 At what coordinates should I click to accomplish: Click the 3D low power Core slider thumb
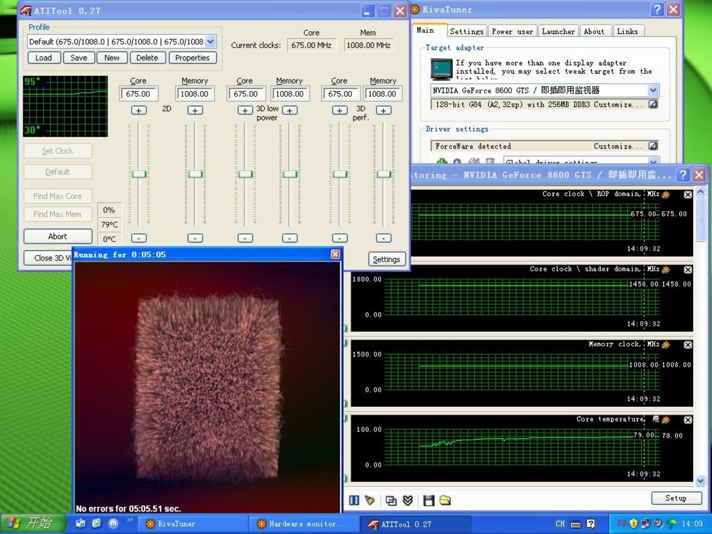pos(245,174)
